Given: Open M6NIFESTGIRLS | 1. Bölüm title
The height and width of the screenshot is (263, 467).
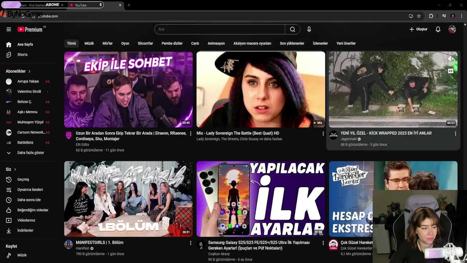Looking at the screenshot, I should point(100,243).
